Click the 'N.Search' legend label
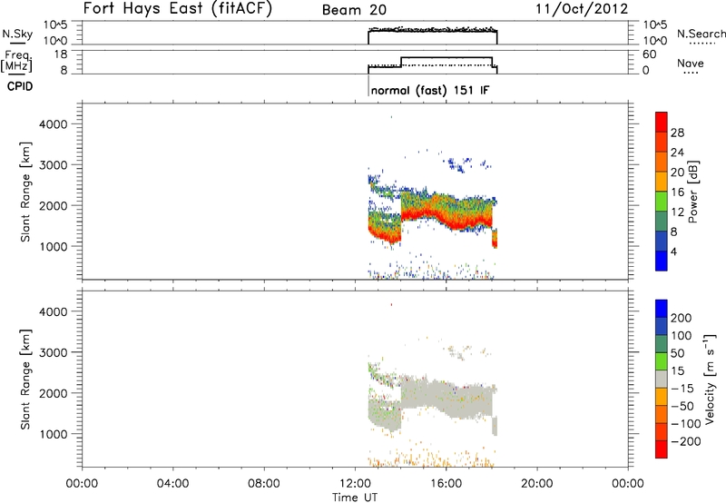Image resolution: width=726 pixels, height=503 pixels. pyautogui.click(x=701, y=34)
